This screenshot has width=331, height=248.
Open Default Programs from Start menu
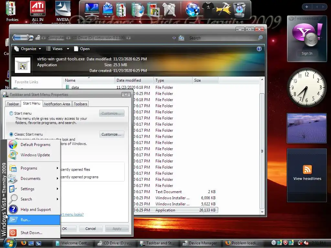(x=34, y=145)
